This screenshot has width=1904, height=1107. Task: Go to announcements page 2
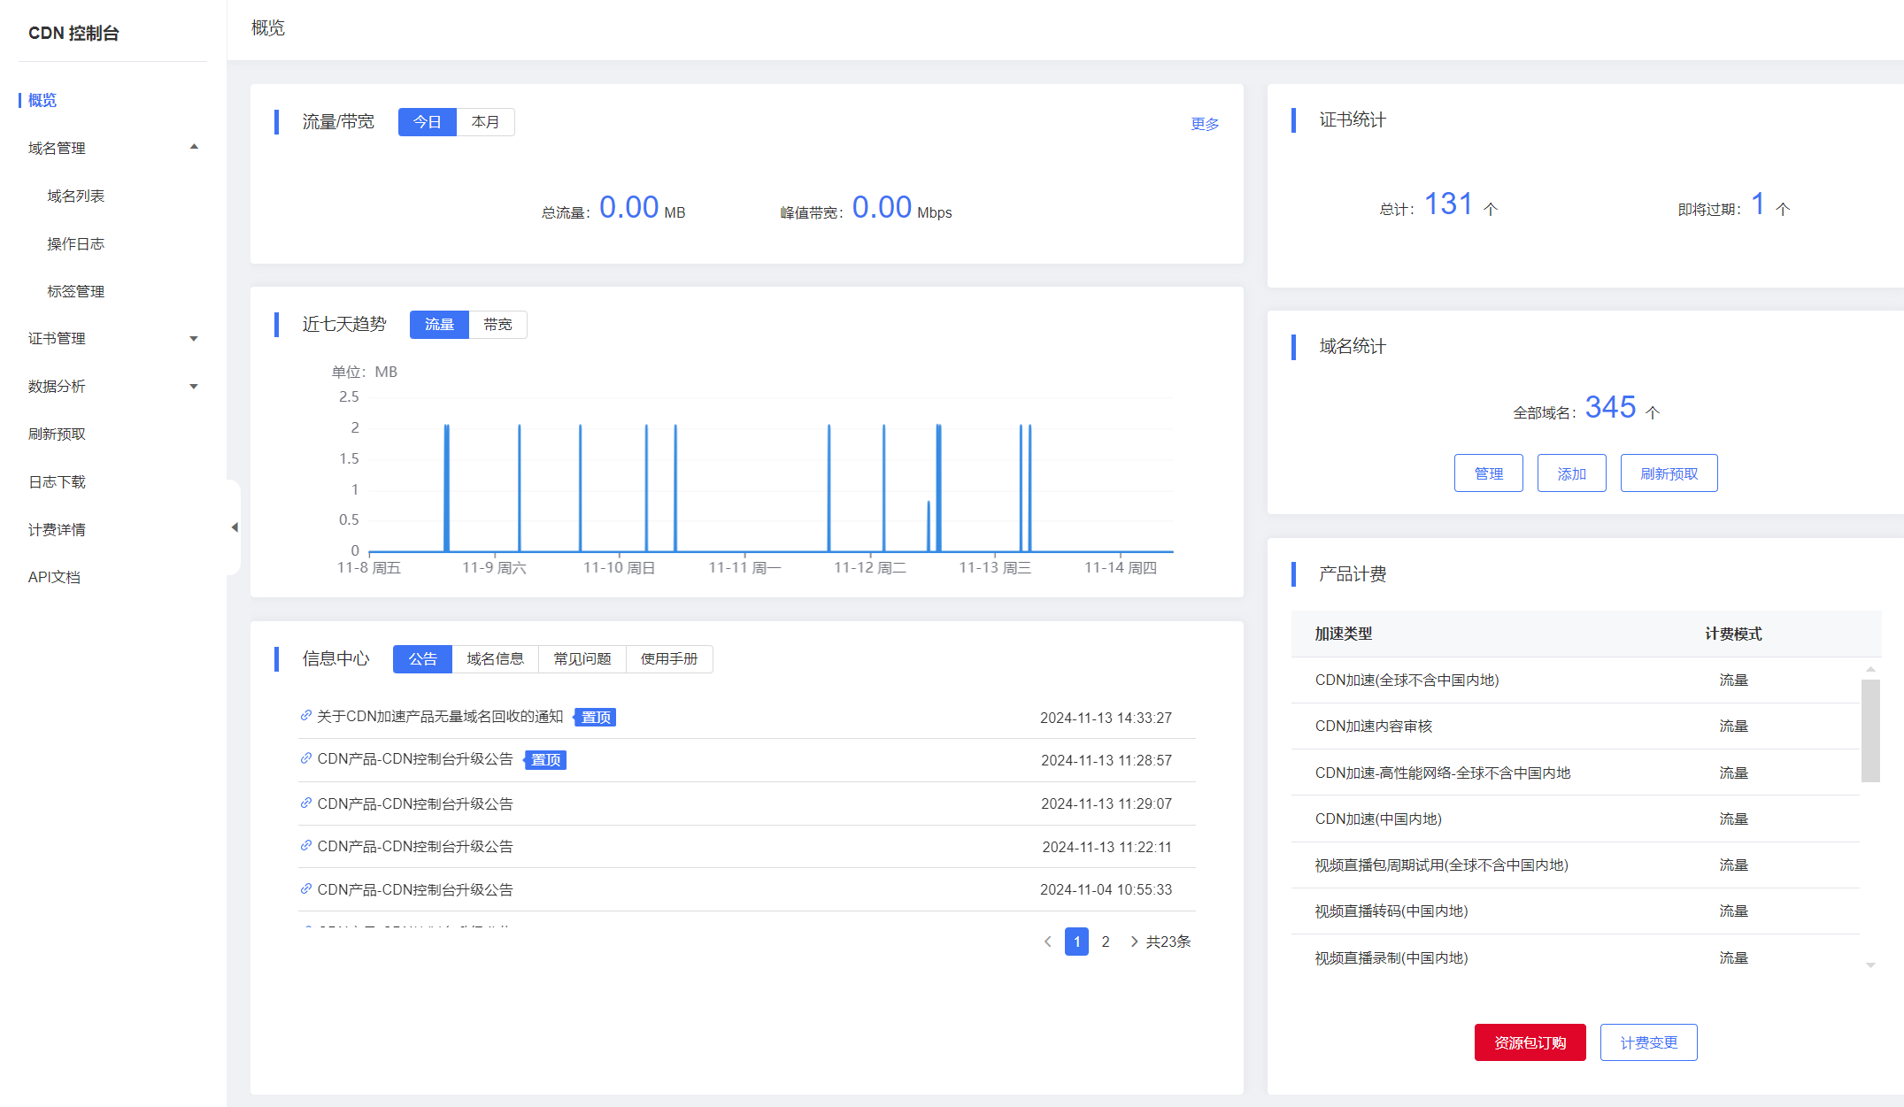click(1106, 942)
